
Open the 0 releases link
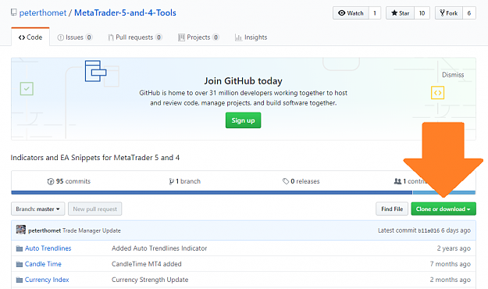coord(301,181)
